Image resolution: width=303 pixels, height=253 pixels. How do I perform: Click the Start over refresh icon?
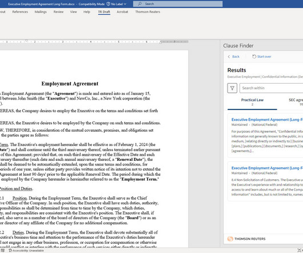coord(254,57)
